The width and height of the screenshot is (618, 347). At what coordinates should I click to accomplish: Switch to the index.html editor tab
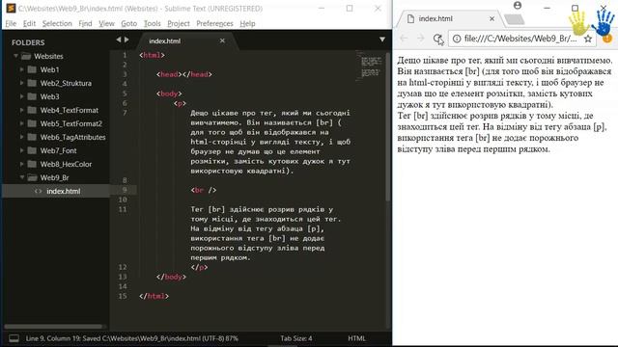click(165, 40)
